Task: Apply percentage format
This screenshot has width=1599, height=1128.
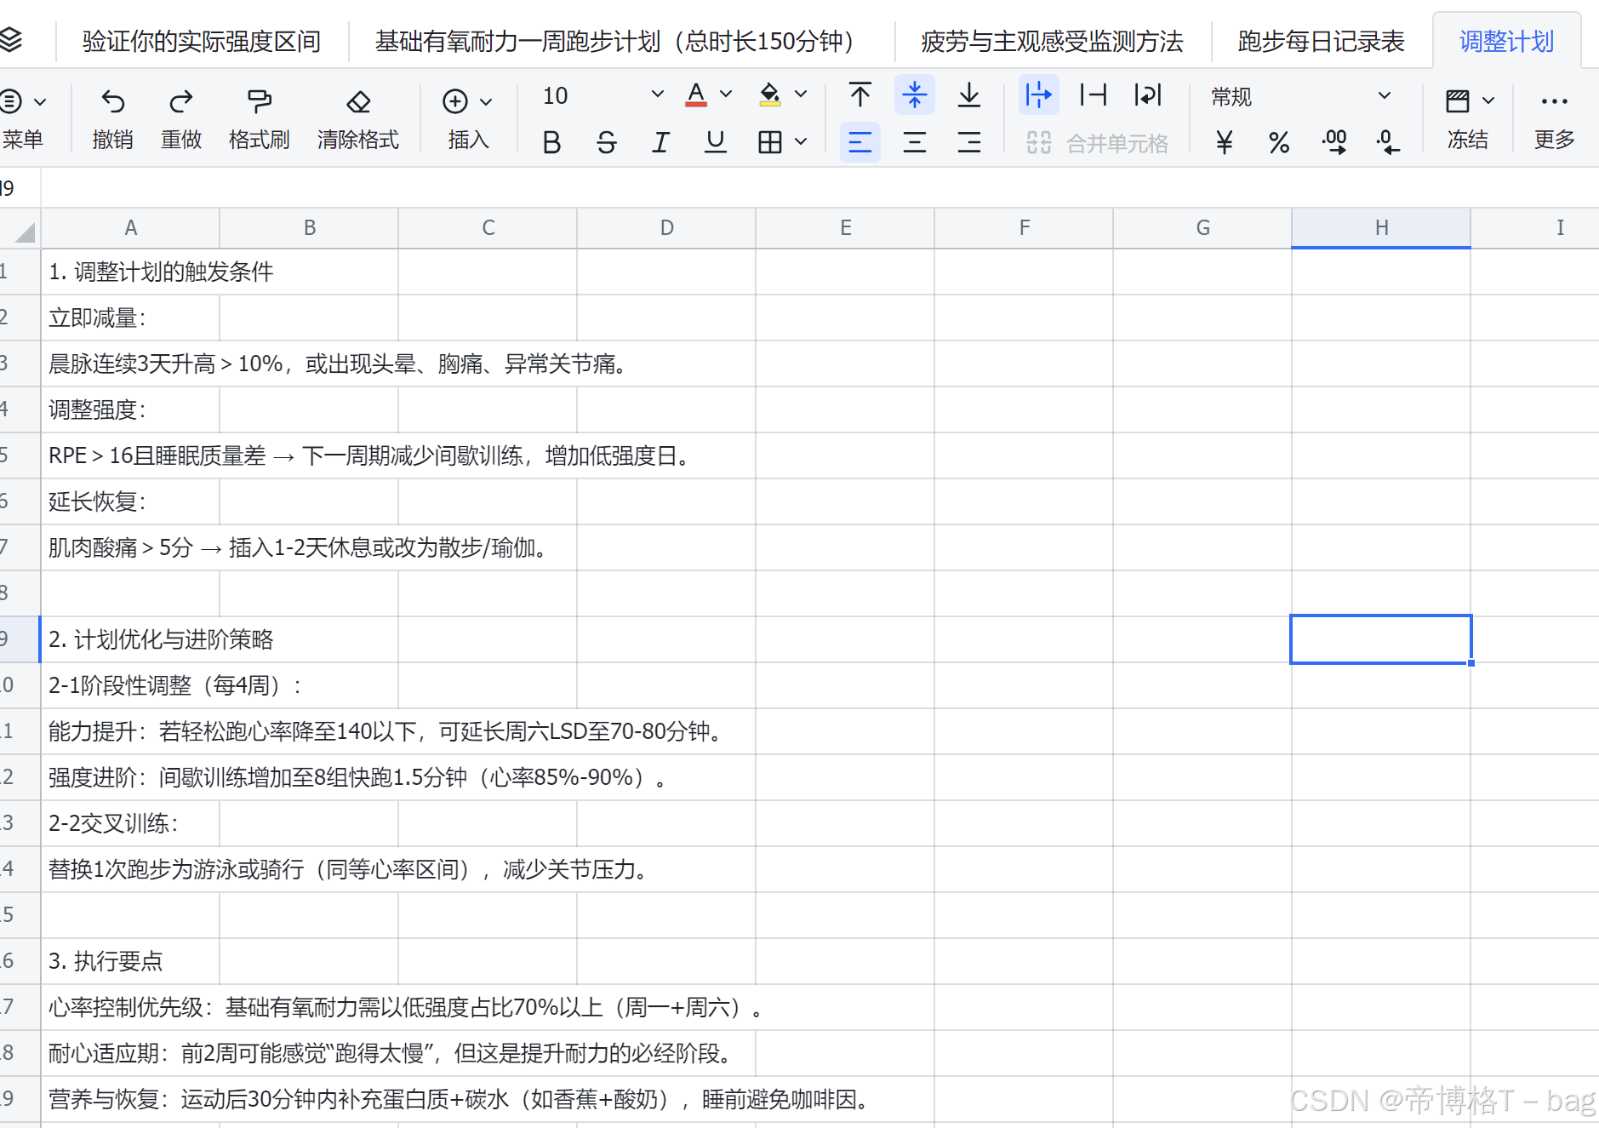Action: click(x=1278, y=142)
